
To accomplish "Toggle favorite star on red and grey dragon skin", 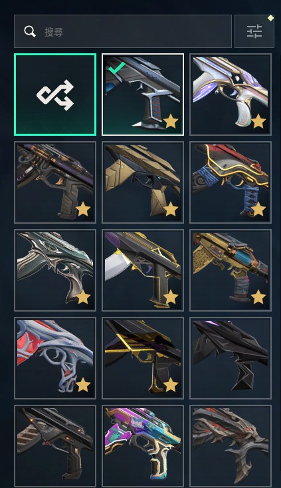I will pos(83,385).
